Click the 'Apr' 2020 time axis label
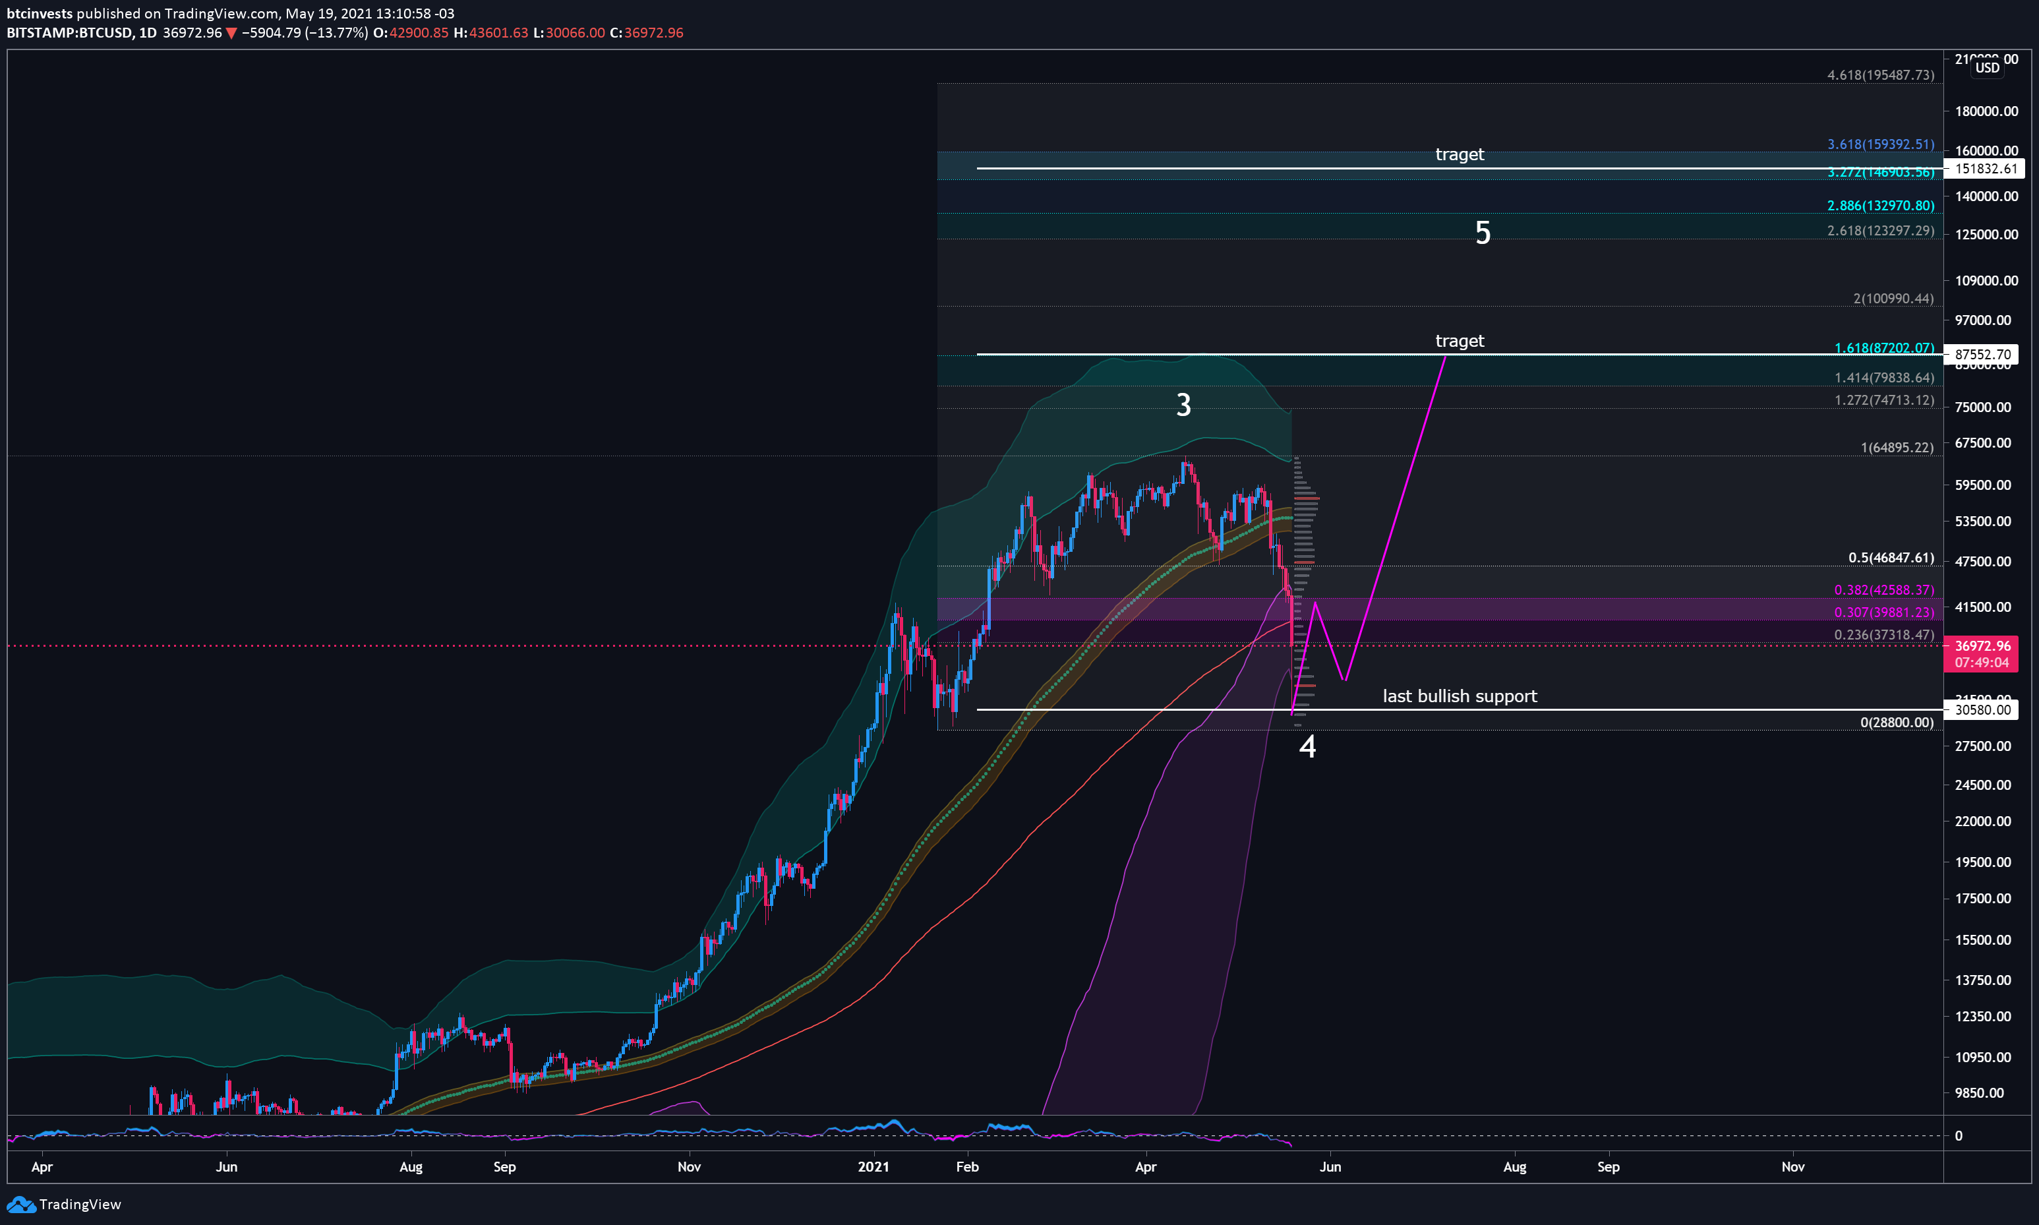The width and height of the screenshot is (2039, 1225). 42,1167
